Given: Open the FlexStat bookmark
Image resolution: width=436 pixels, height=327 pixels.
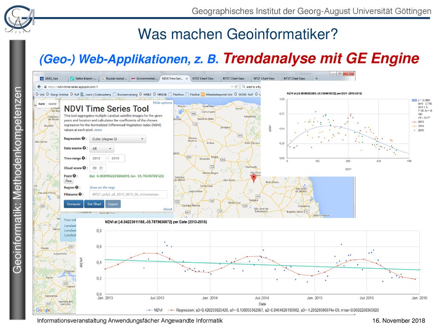Looking at the screenshot, I should click(x=192, y=95).
